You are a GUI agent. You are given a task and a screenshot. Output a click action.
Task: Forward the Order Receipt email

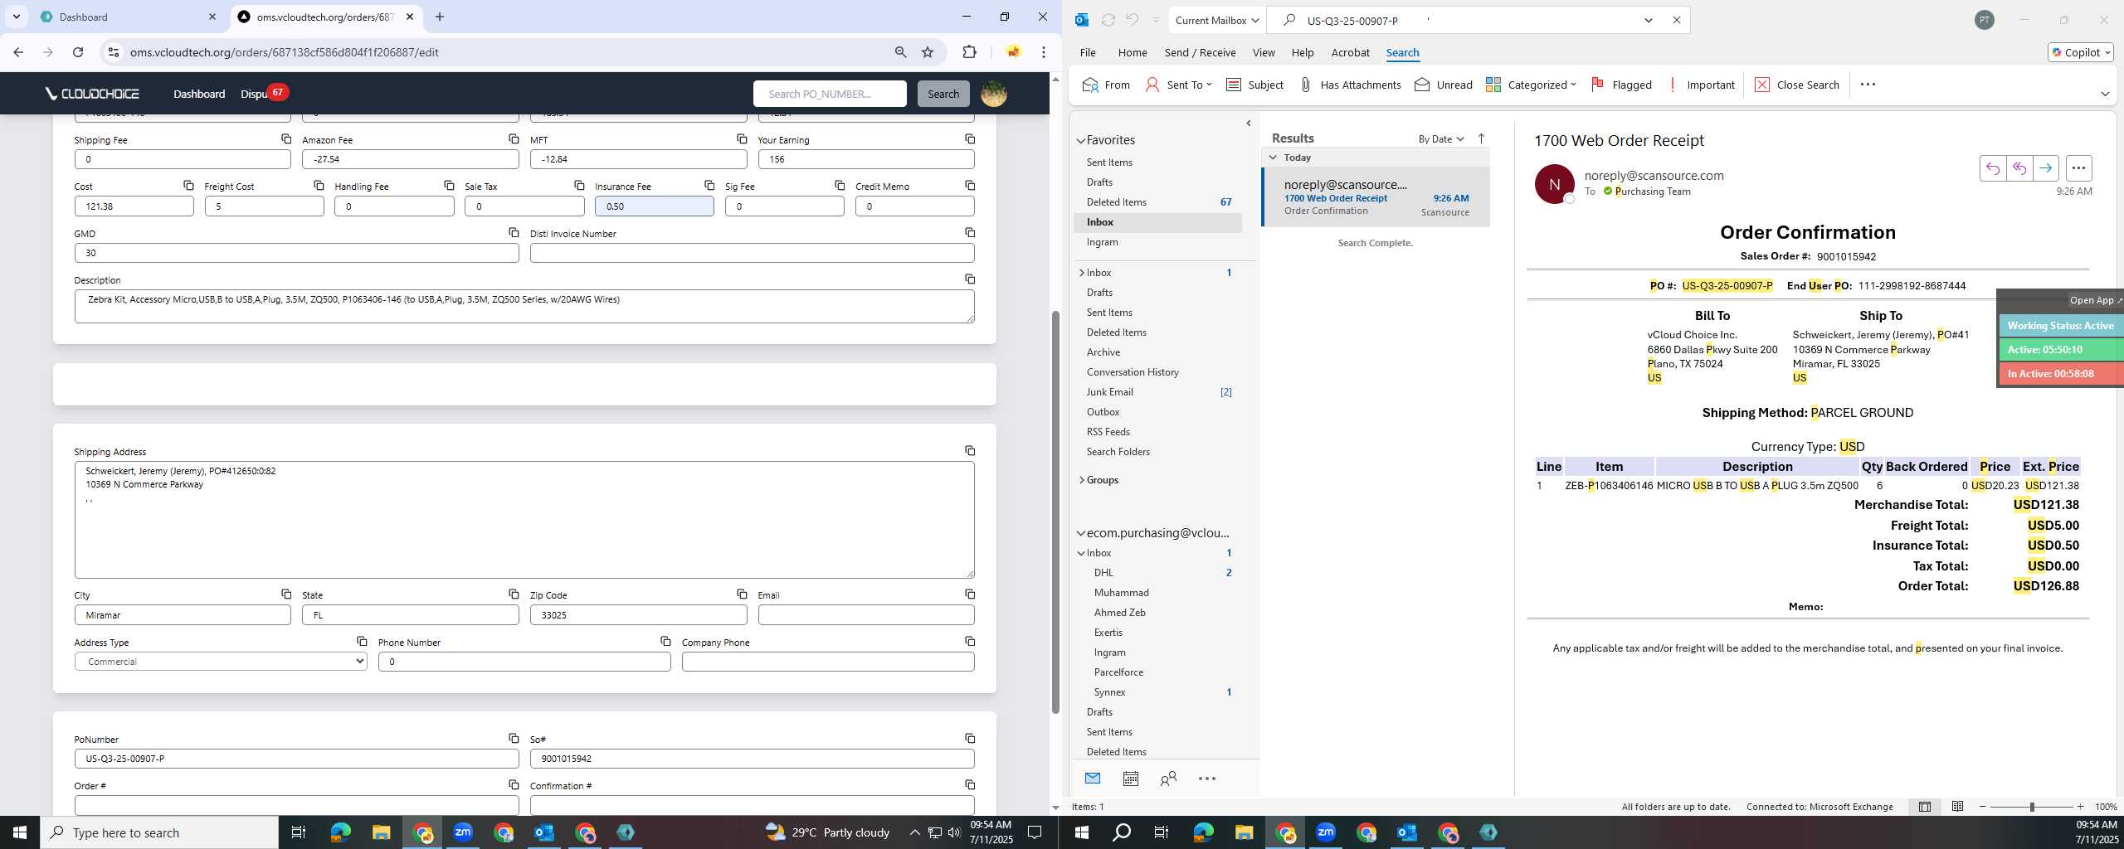[2045, 168]
